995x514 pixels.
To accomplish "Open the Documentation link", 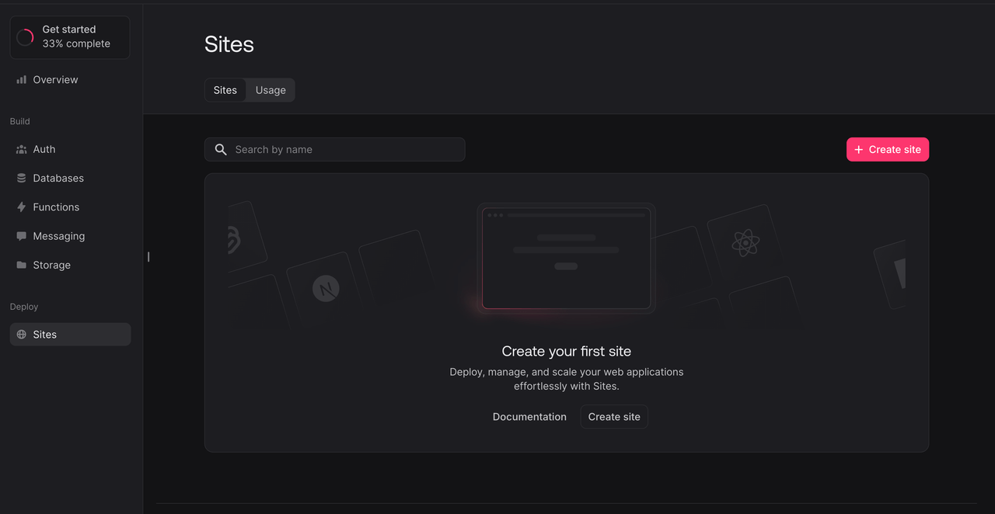I will [x=529, y=416].
